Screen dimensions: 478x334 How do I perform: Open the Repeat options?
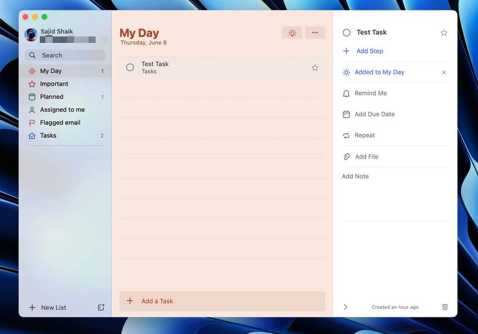click(x=395, y=136)
